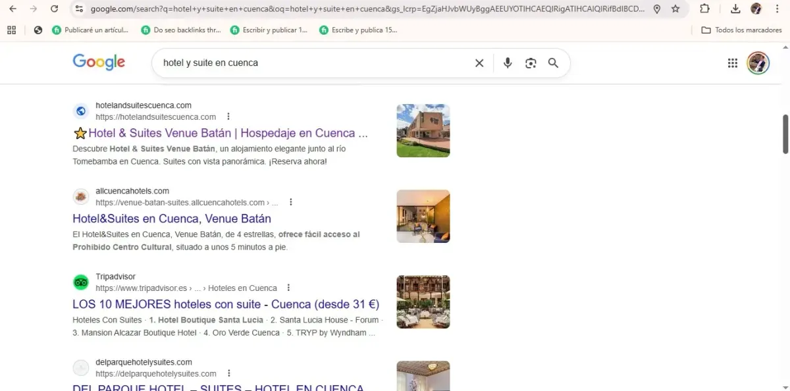This screenshot has height=391, width=790.
Task: Click the browser address bar URL
Action: (367, 9)
